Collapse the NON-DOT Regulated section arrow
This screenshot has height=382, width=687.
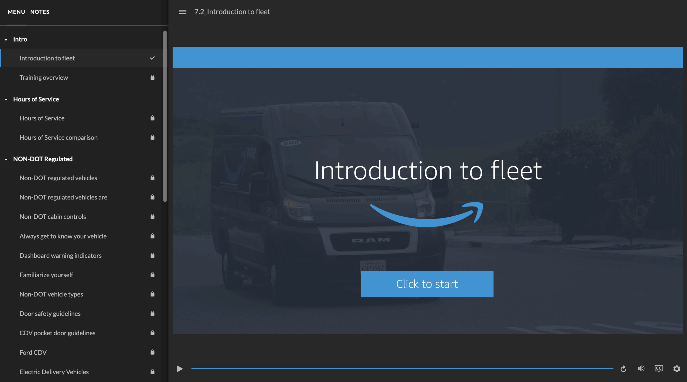[6, 159]
